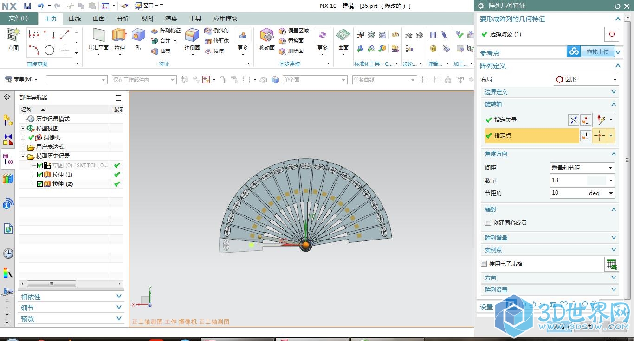Click 合并 unite command
The height and width of the screenshot is (341, 634).
pyautogui.click(x=161, y=41)
